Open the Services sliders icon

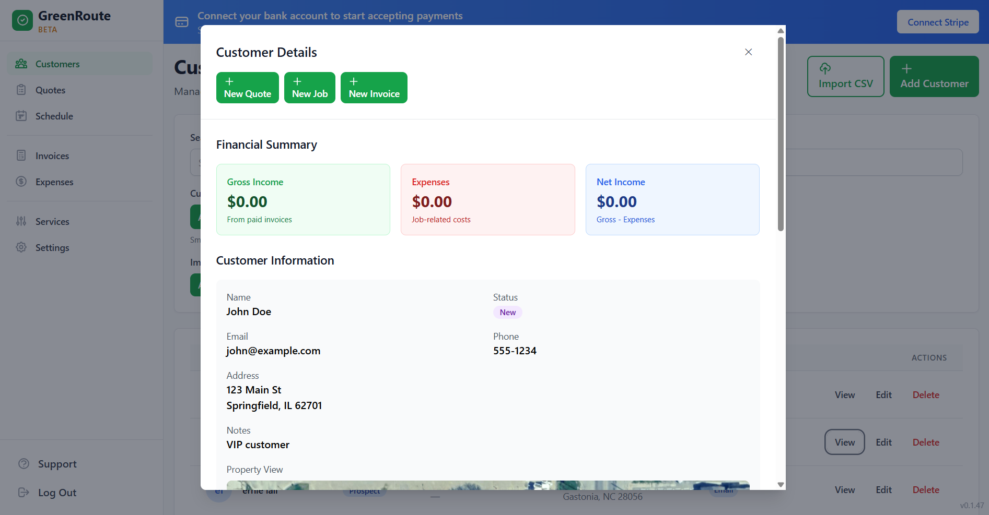[x=21, y=221]
